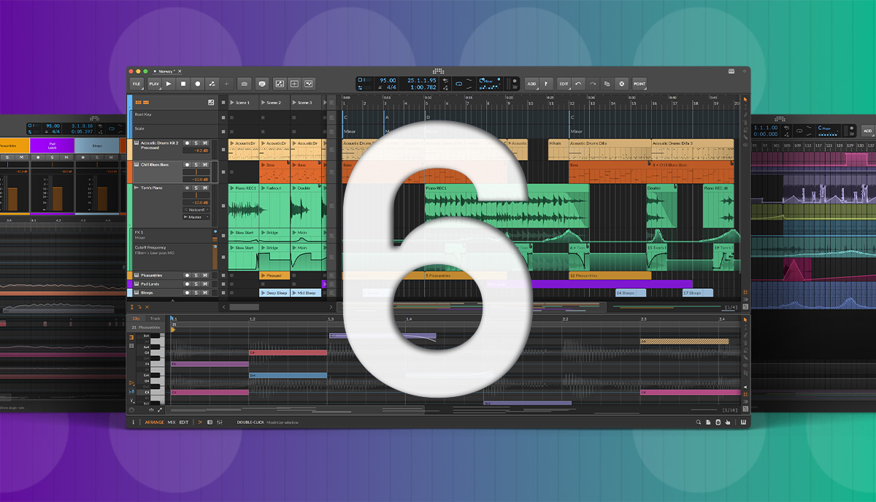Click the Play transport button

(x=169, y=84)
